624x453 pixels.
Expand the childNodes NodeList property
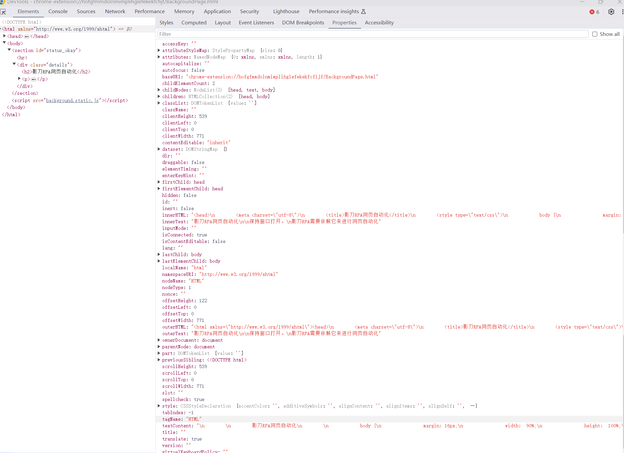159,90
